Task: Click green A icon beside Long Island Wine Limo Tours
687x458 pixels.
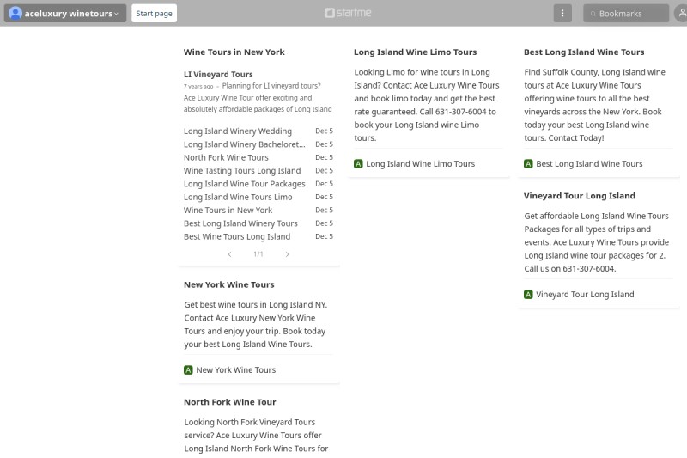Action: (x=358, y=164)
